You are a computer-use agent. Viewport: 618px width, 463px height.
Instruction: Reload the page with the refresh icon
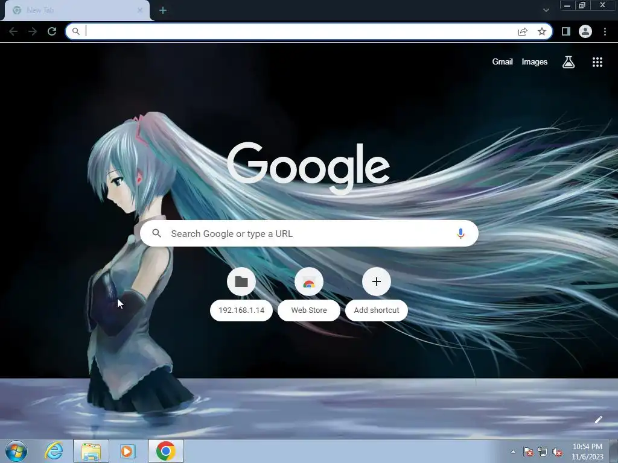point(52,31)
